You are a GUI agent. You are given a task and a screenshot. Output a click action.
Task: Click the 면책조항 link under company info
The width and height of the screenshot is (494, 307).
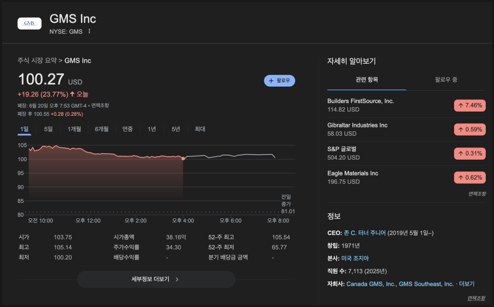(x=477, y=298)
